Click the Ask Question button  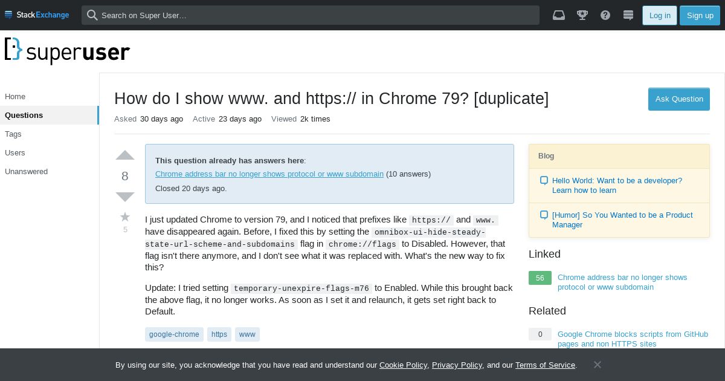pyautogui.click(x=679, y=99)
